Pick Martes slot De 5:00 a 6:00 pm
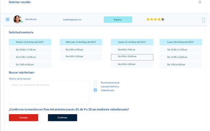The height and width of the screenshot is (131, 210). 30,65
